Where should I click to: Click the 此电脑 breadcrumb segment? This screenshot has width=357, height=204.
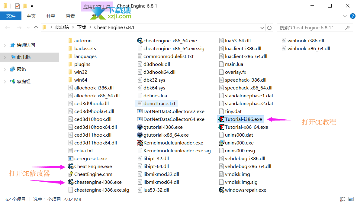(x=62, y=28)
